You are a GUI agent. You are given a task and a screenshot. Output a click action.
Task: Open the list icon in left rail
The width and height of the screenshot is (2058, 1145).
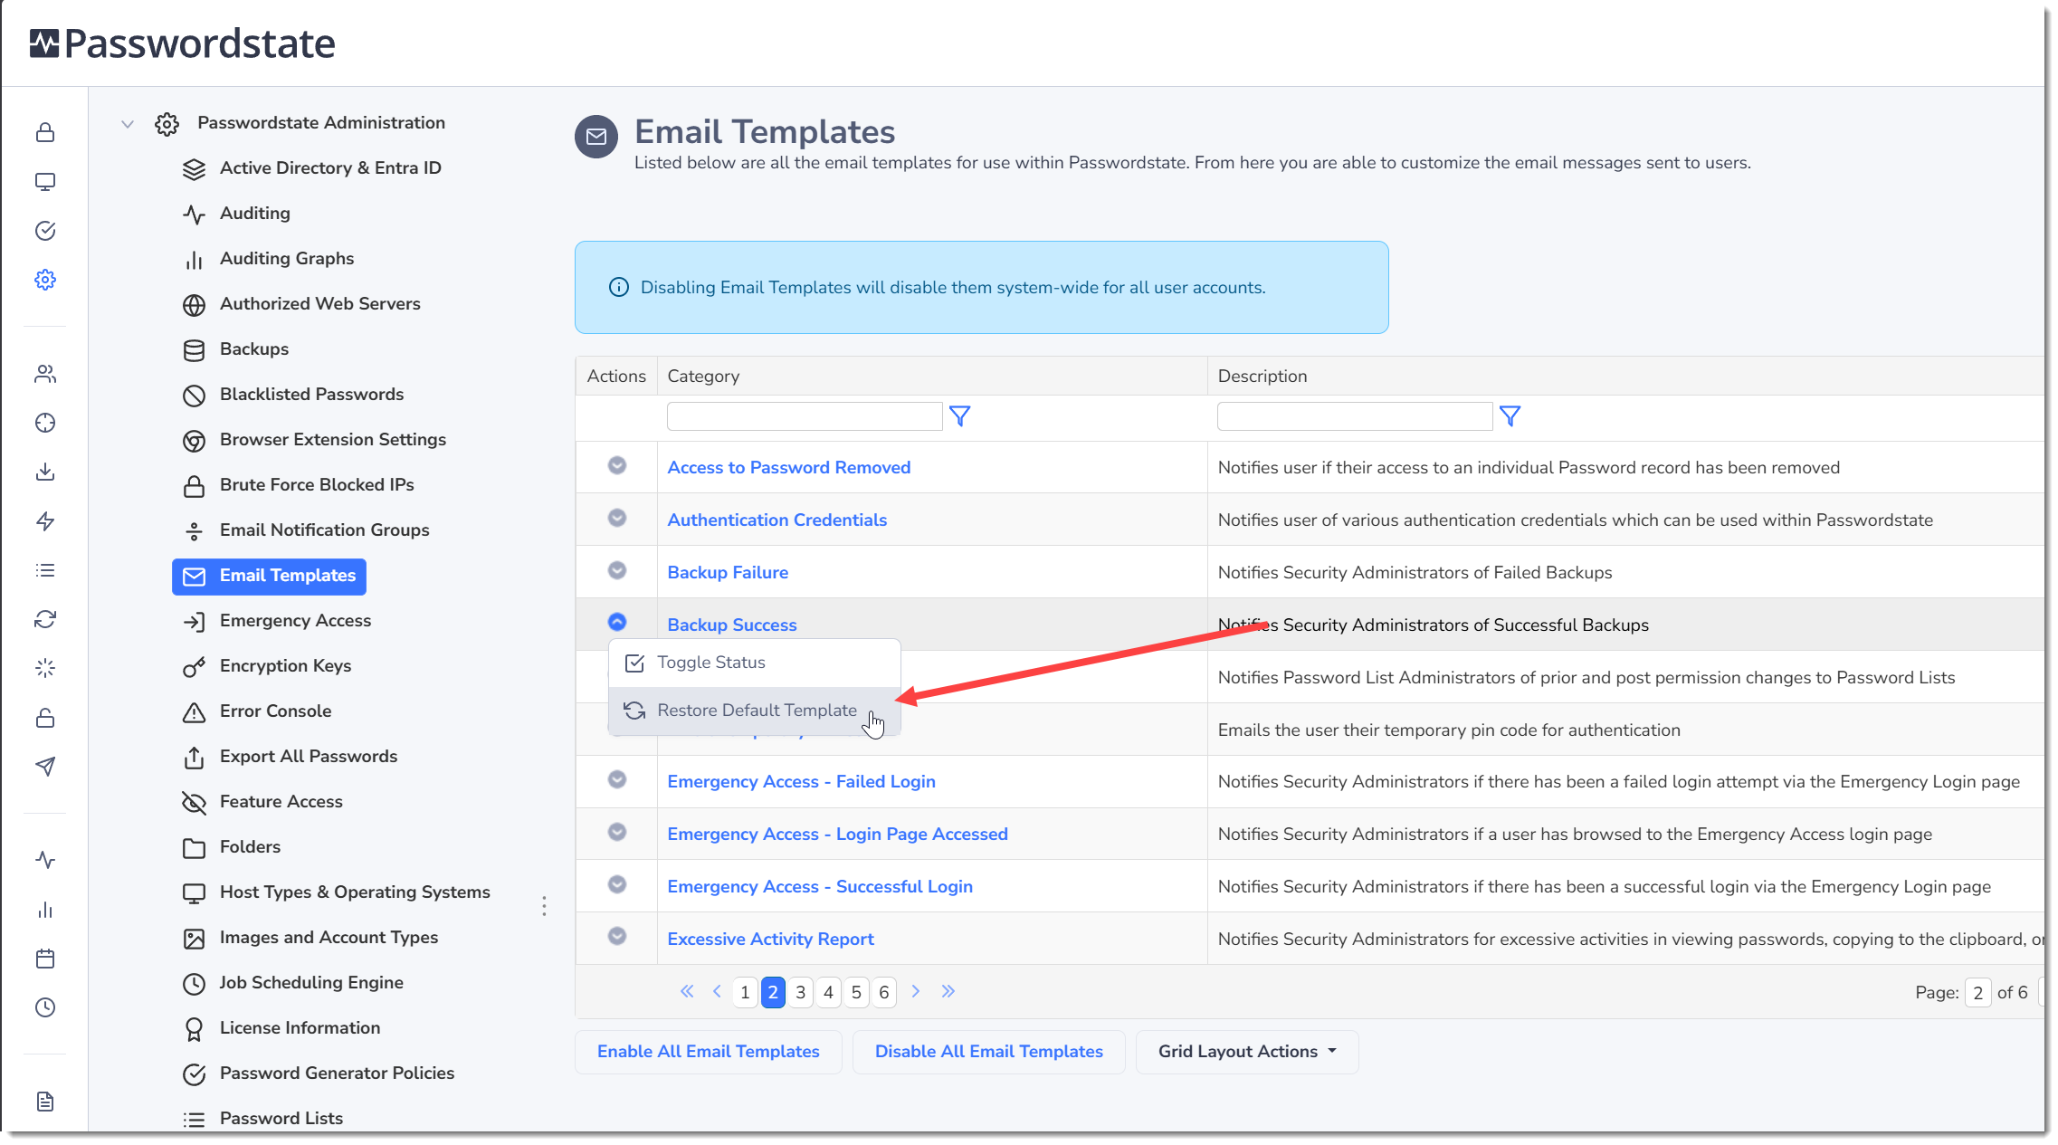click(x=45, y=570)
